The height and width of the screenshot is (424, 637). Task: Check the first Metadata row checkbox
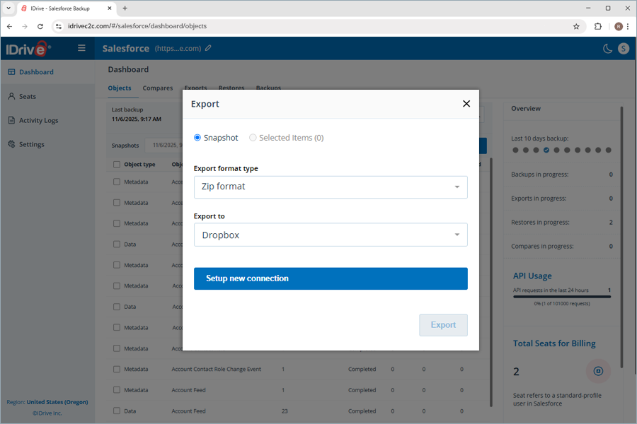click(x=117, y=182)
